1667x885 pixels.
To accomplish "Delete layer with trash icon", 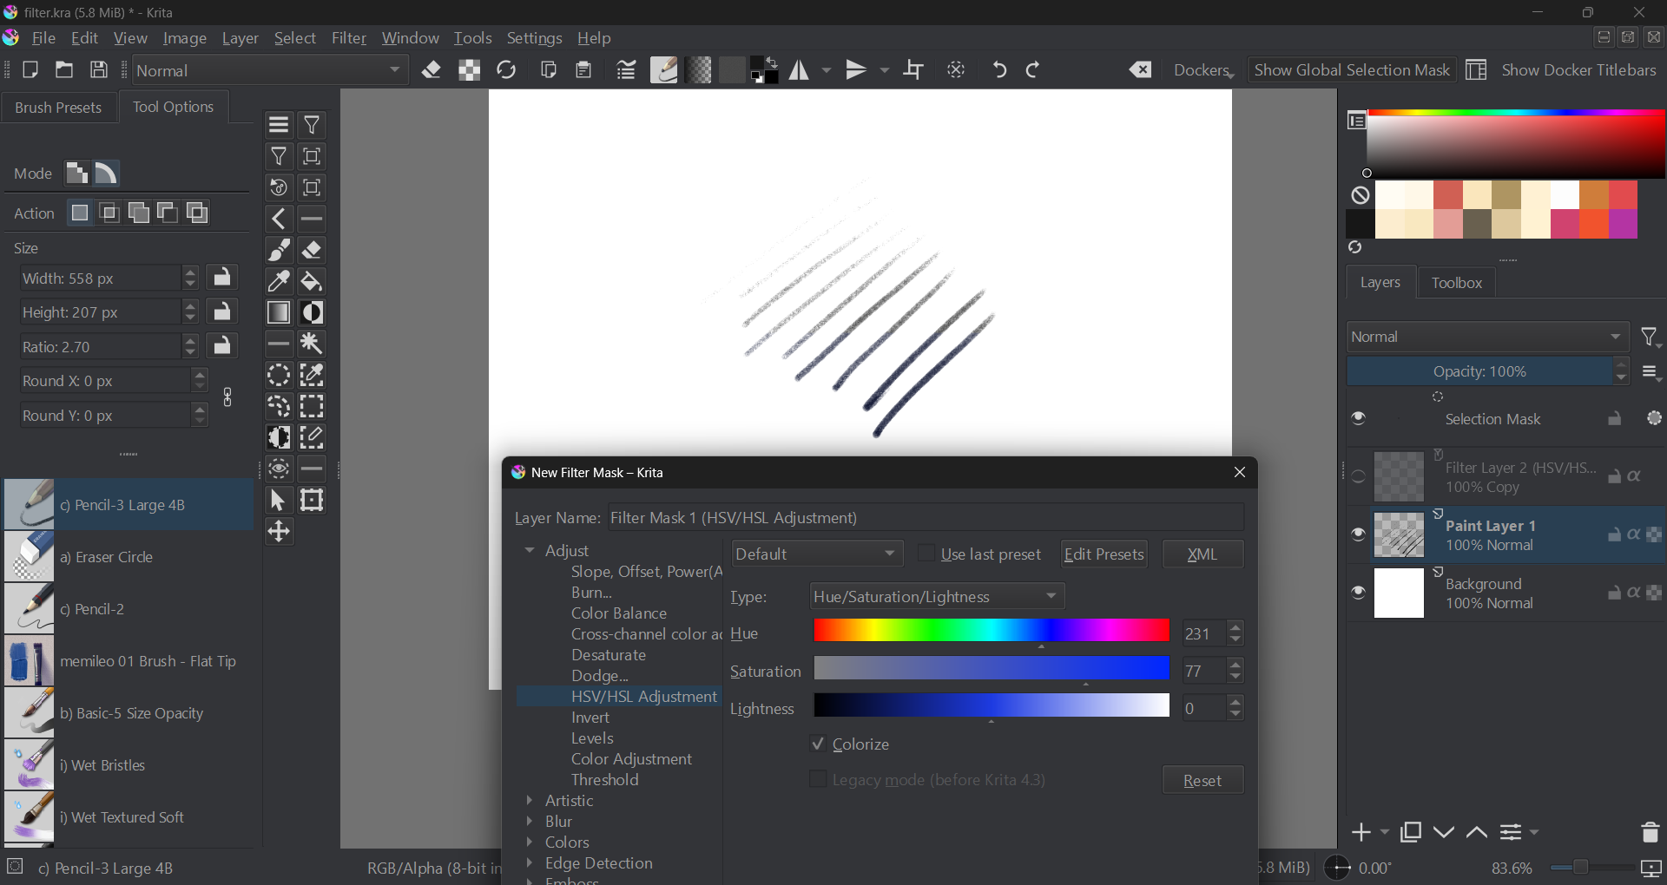I will pyautogui.click(x=1650, y=832).
